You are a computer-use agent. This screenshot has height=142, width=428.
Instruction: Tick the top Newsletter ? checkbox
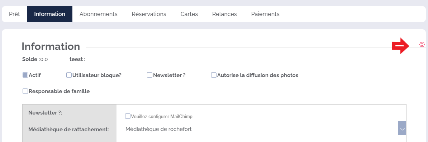coord(149,75)
